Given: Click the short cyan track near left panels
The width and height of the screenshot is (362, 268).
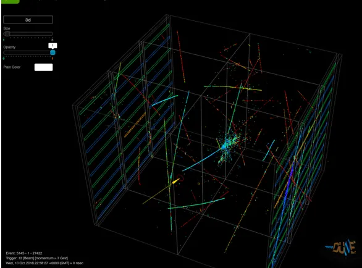Looking at the screenshot, I should click(x=164, y=101).
